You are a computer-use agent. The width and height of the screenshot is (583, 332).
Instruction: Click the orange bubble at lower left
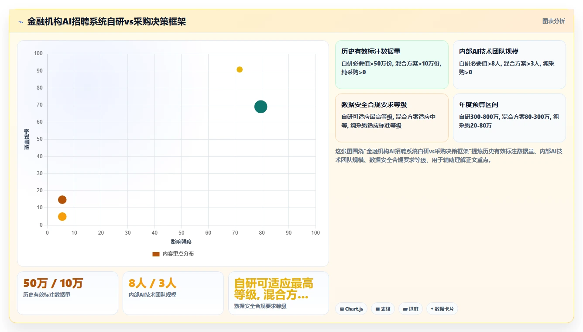pyautogui.click(x=62, y=217)
